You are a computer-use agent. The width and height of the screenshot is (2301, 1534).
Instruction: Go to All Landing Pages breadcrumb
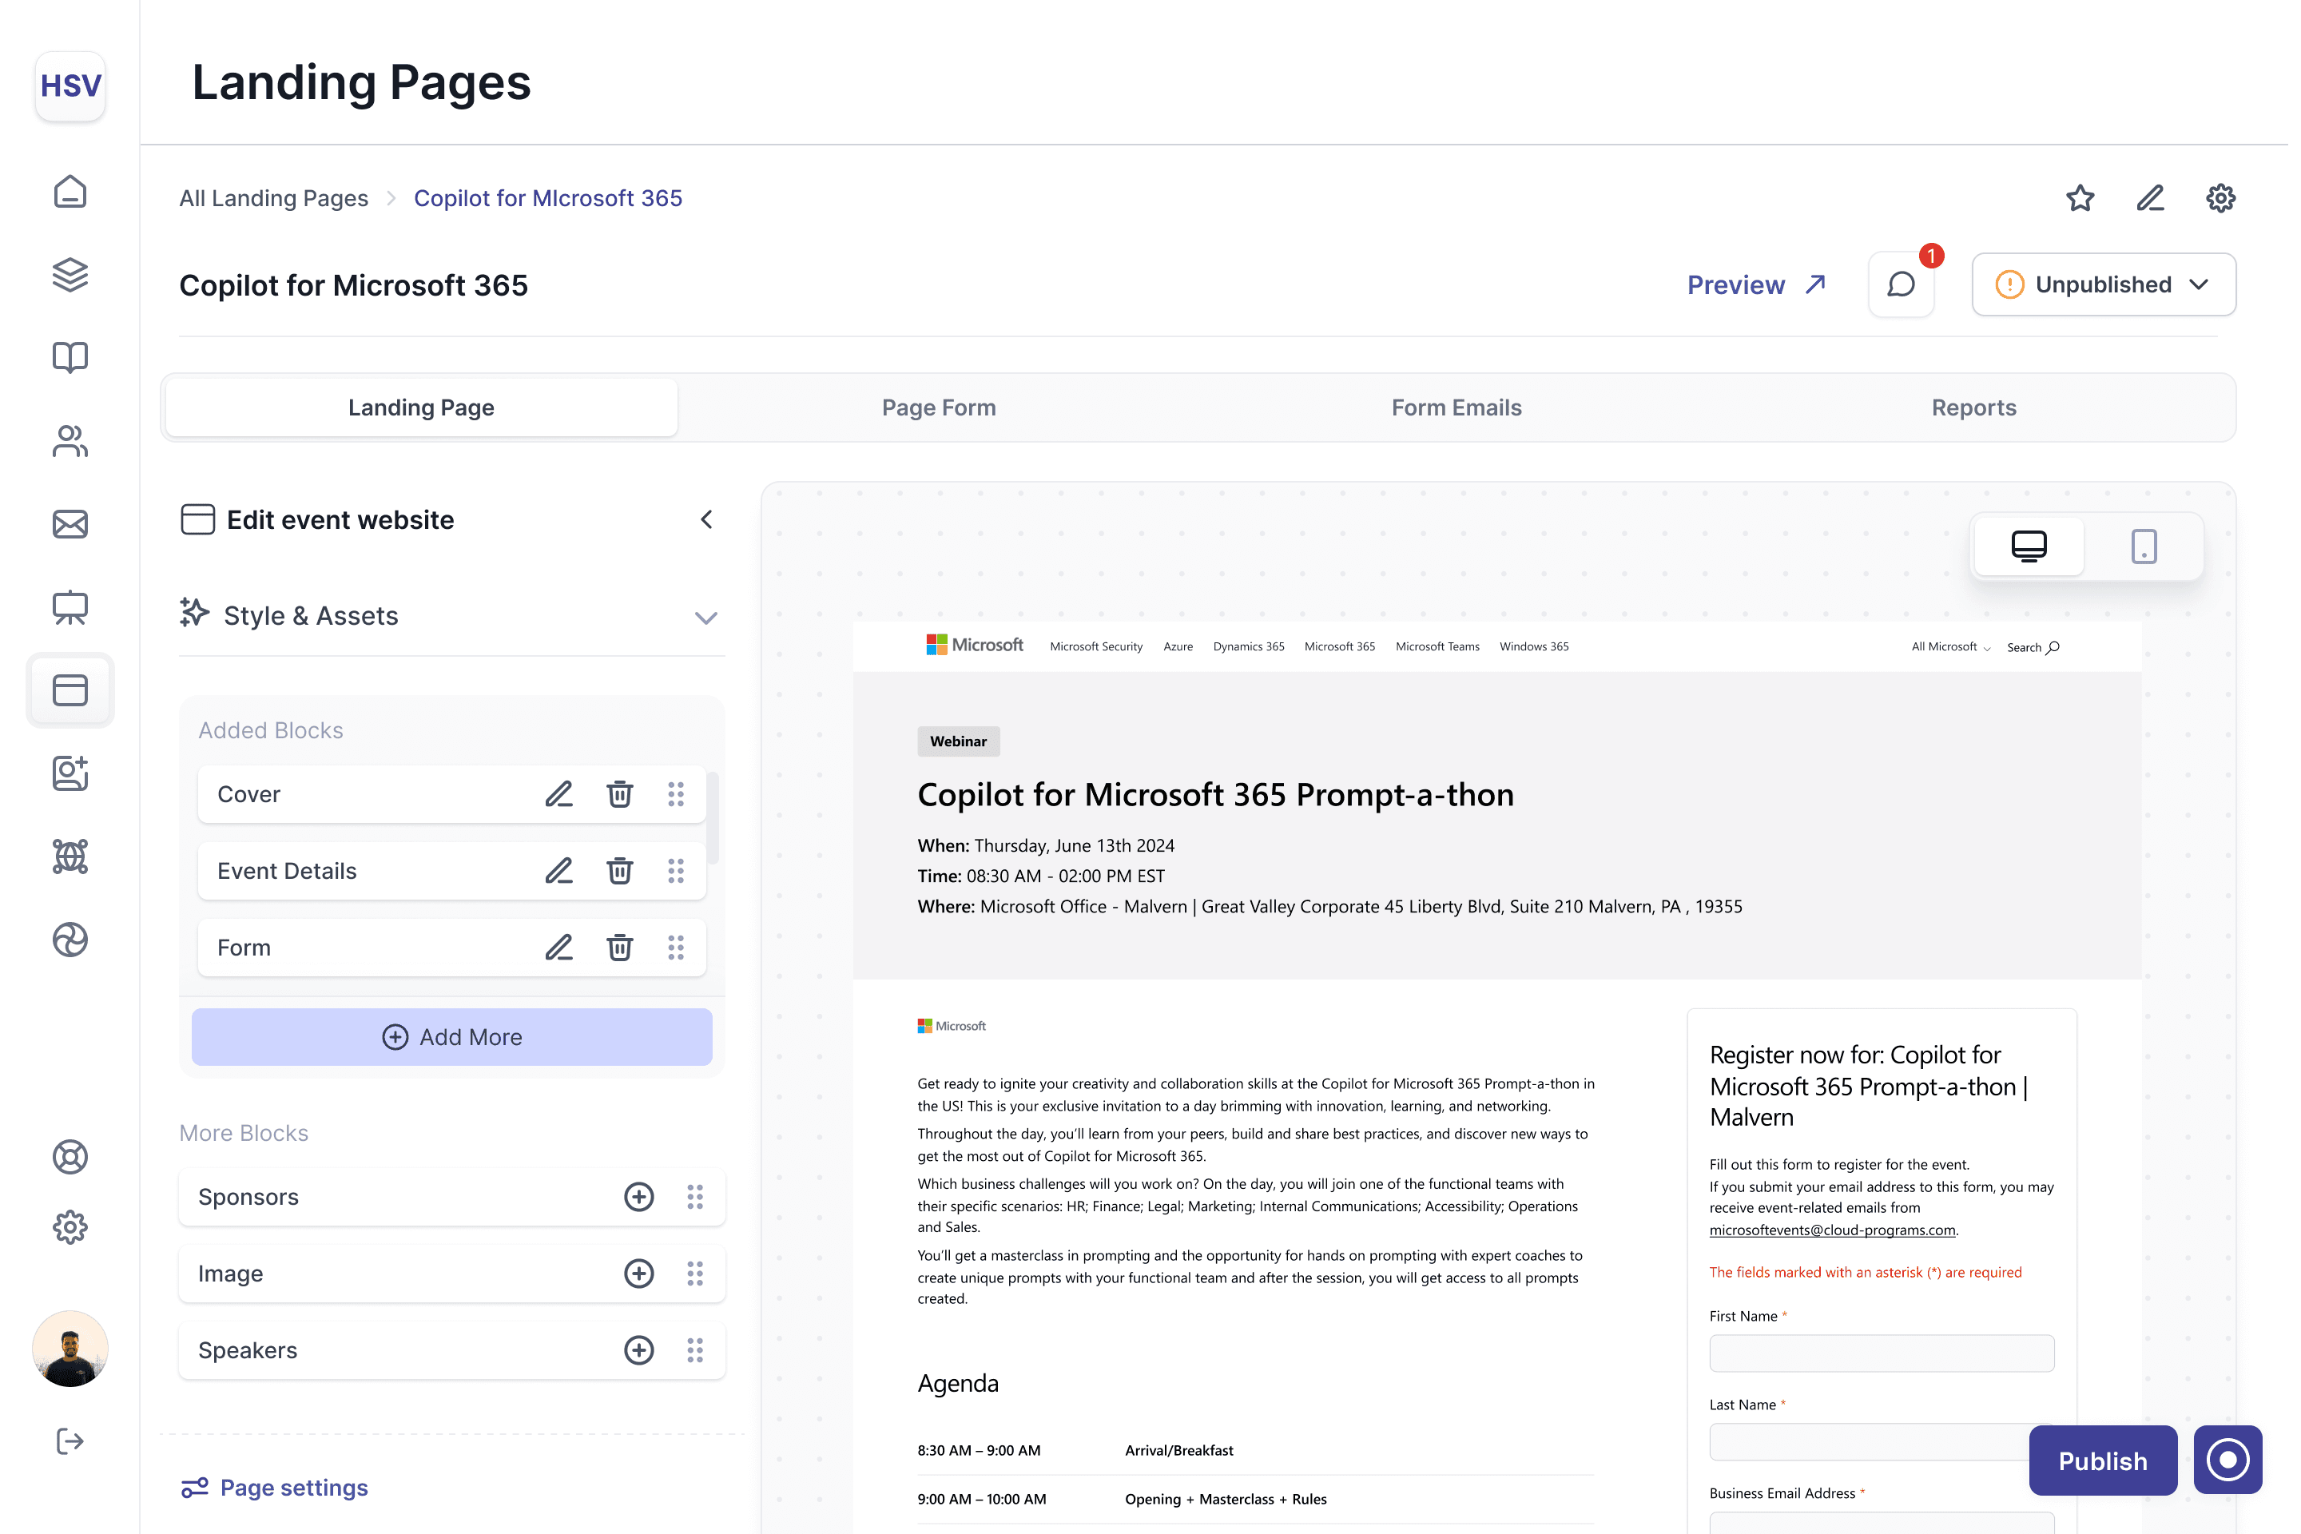pyautogui.click(x=274, y=199)
